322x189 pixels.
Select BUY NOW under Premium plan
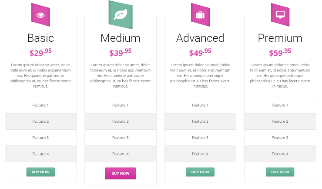(x=280, y=172)
